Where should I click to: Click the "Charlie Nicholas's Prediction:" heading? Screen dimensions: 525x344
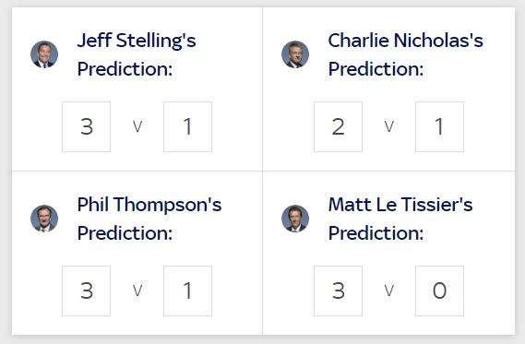[x=405, y=54]
